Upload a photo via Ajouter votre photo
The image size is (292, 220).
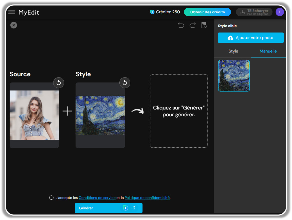[251, 38]
